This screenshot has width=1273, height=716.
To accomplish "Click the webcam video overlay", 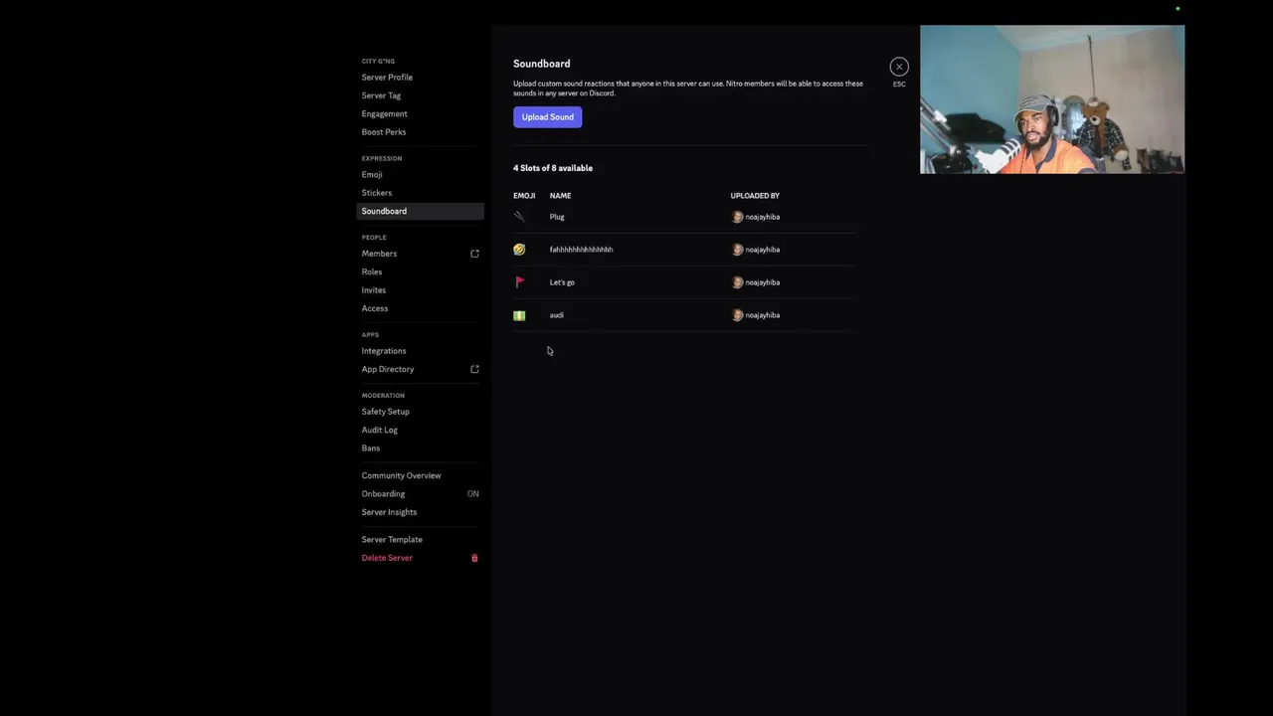I will pos(1052,99).
